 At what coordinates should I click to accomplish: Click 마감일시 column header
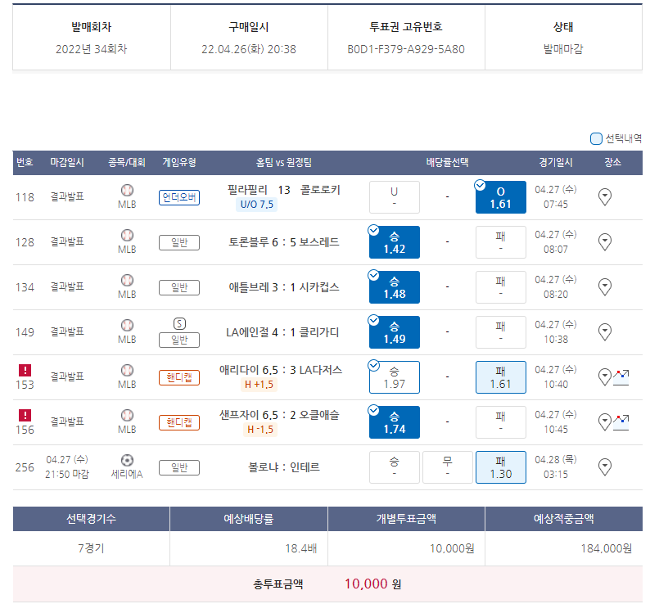(x=67, y=163)
